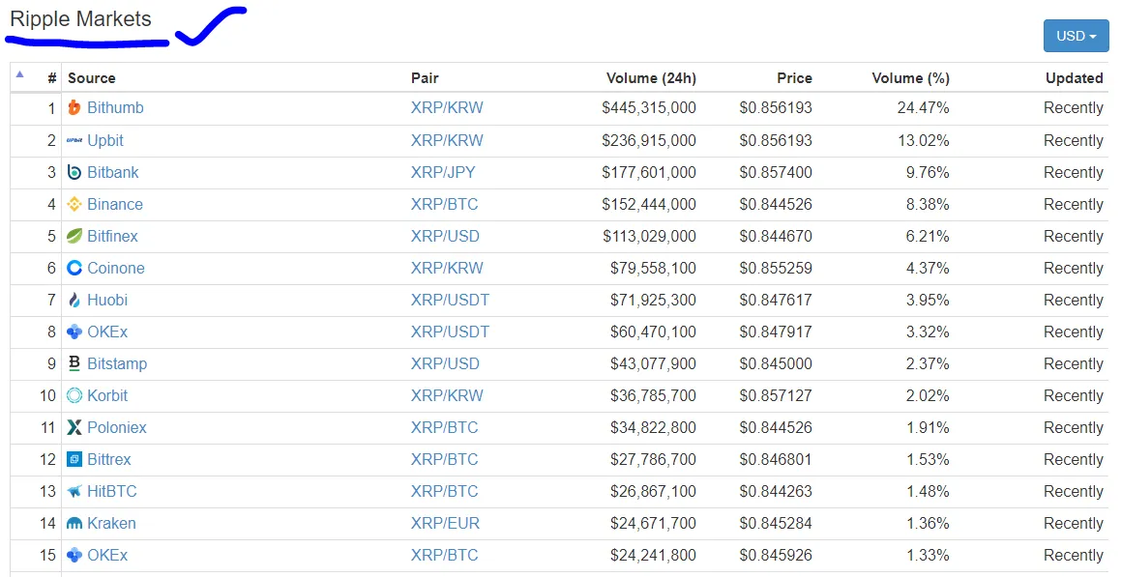Click the OKEx logo in row 15
This screenshot has height=577, width=1121.
[x=74, y=555]
